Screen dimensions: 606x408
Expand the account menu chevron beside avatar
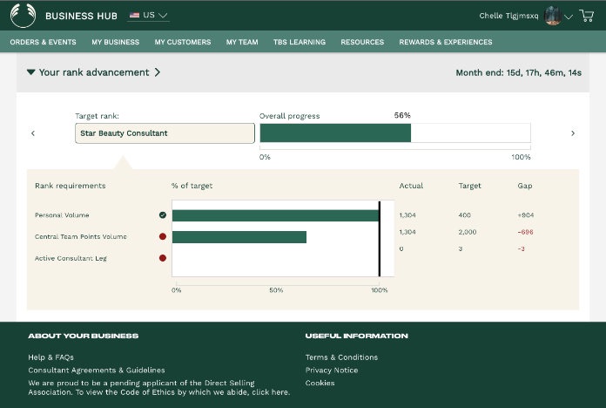(x=568, y=17)
